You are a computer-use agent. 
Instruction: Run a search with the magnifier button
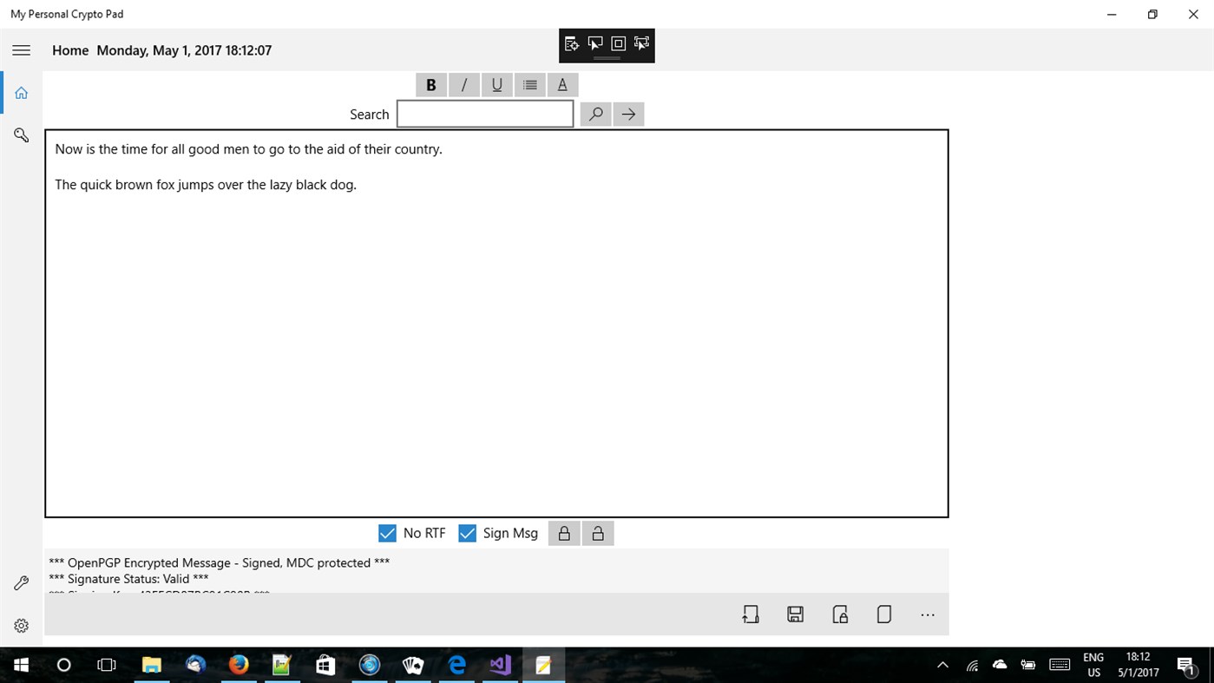[x=595, y=114]
